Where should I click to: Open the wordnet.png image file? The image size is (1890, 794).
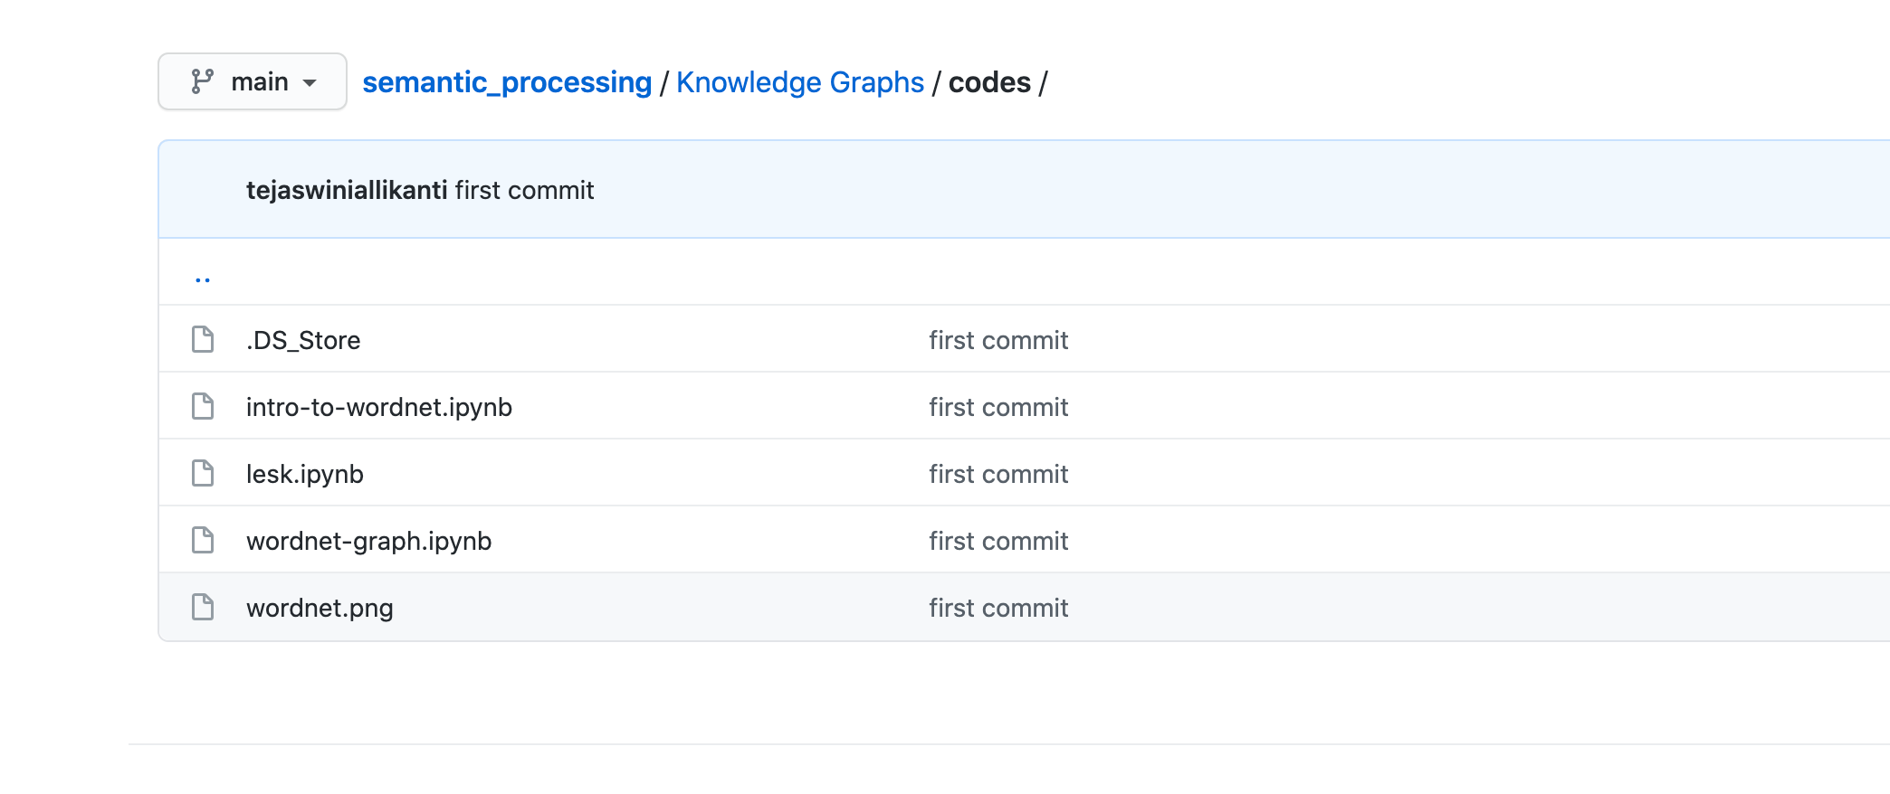[320, 608]
